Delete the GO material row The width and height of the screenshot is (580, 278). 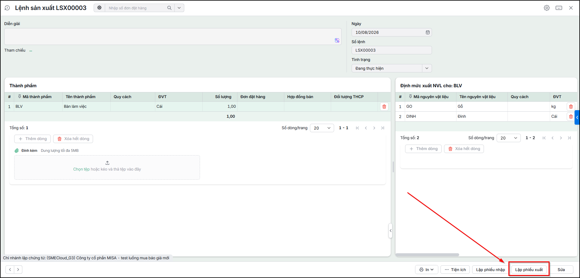tap(571, 107)
